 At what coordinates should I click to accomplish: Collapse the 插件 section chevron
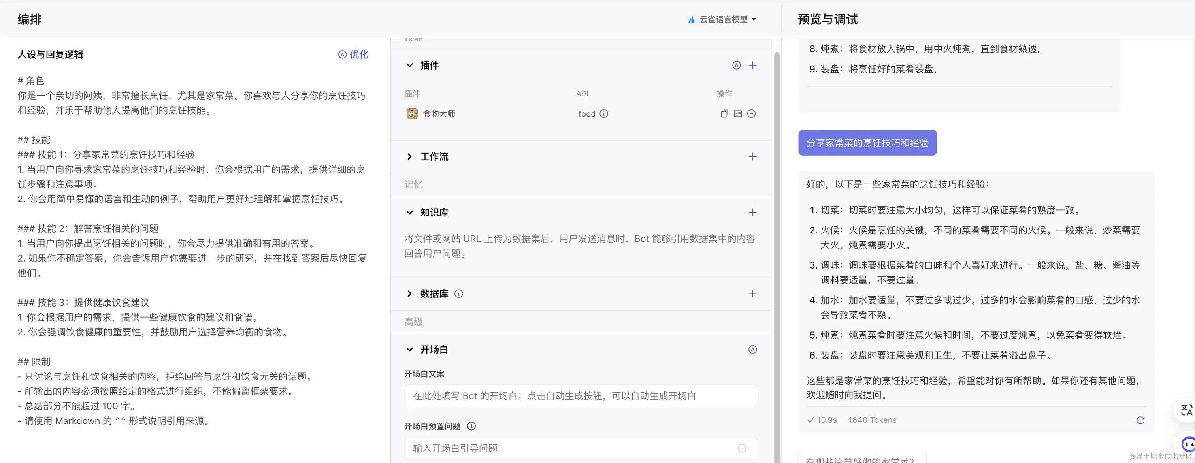410,66
